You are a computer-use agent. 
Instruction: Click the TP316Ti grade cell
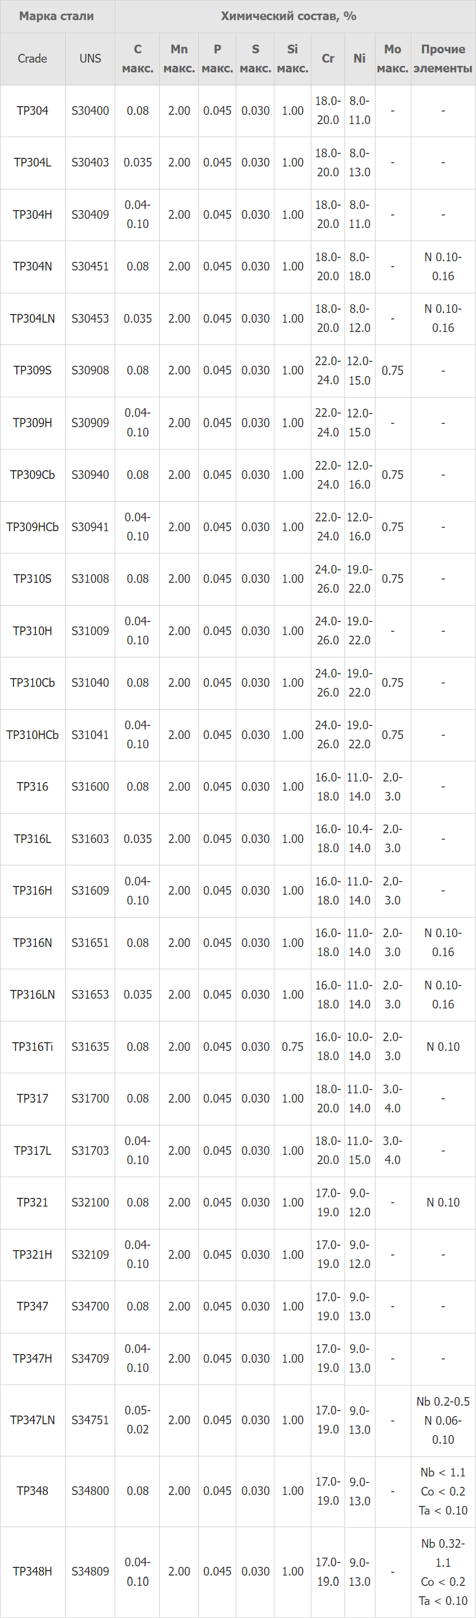tap(33, 1047)
